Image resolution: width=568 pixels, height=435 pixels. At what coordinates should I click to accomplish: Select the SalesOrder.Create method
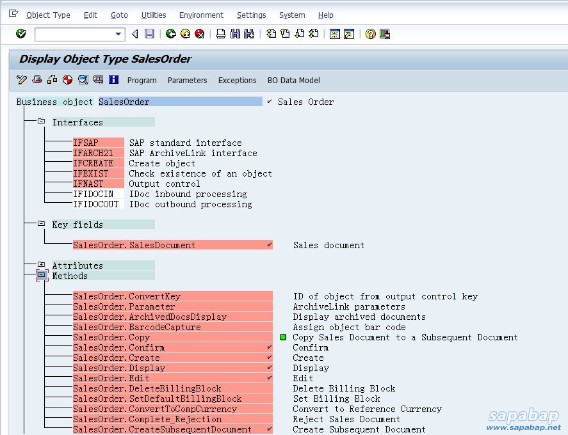(x=173, y=358)
